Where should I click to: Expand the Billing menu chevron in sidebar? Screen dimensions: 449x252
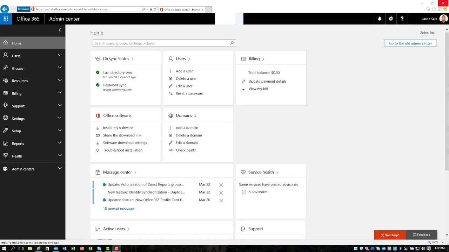[x=60, y=93]
